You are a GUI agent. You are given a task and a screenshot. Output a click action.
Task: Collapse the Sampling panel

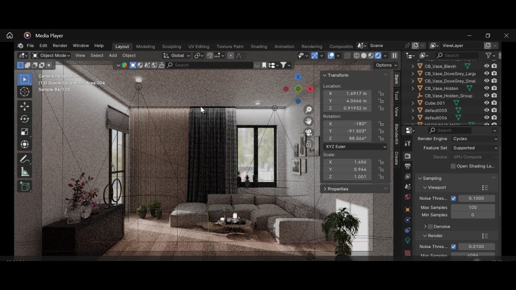(x=432, y=178)
